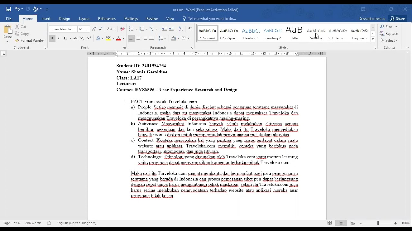Cut the selected text
The image size is (412, 231).
pos(21,27)
